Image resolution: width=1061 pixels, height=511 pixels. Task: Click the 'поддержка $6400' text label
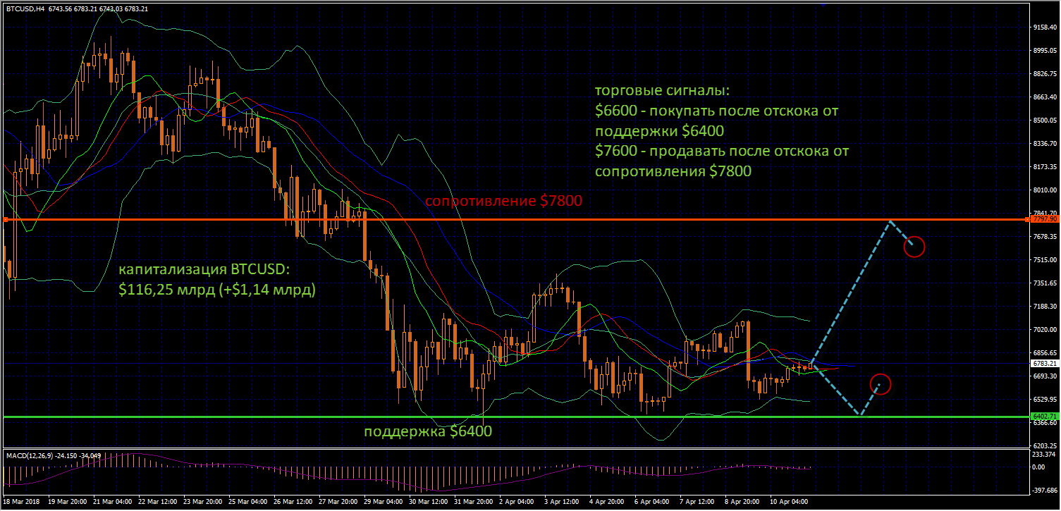(427, 431)
